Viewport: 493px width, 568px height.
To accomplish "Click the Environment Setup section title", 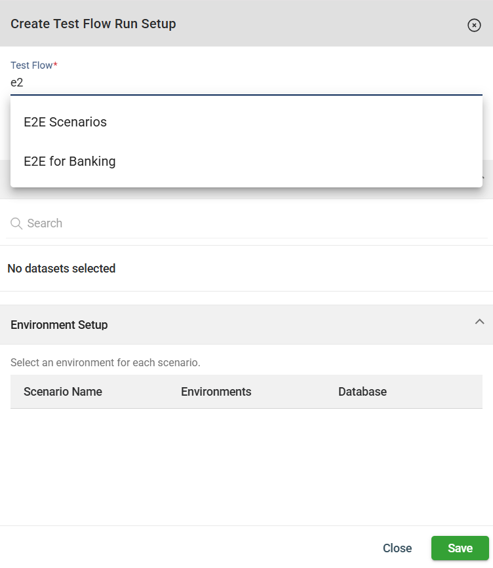I will (x=60, y=325).
